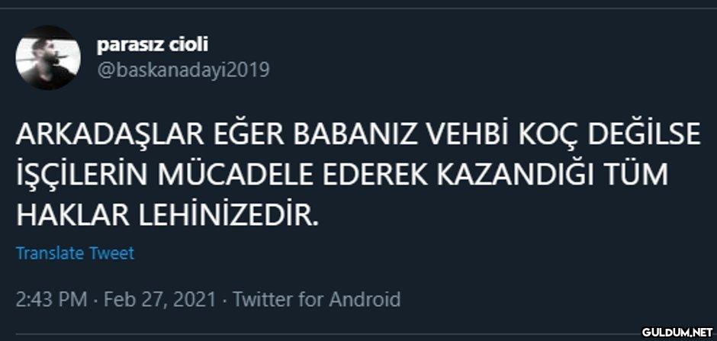Click the GULDUM.NET watermark
Screen dimensions: 717x341
[x=677, y=333]
